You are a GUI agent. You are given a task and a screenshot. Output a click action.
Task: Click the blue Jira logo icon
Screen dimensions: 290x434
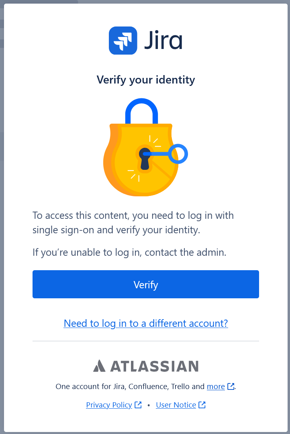click(123, 41)
